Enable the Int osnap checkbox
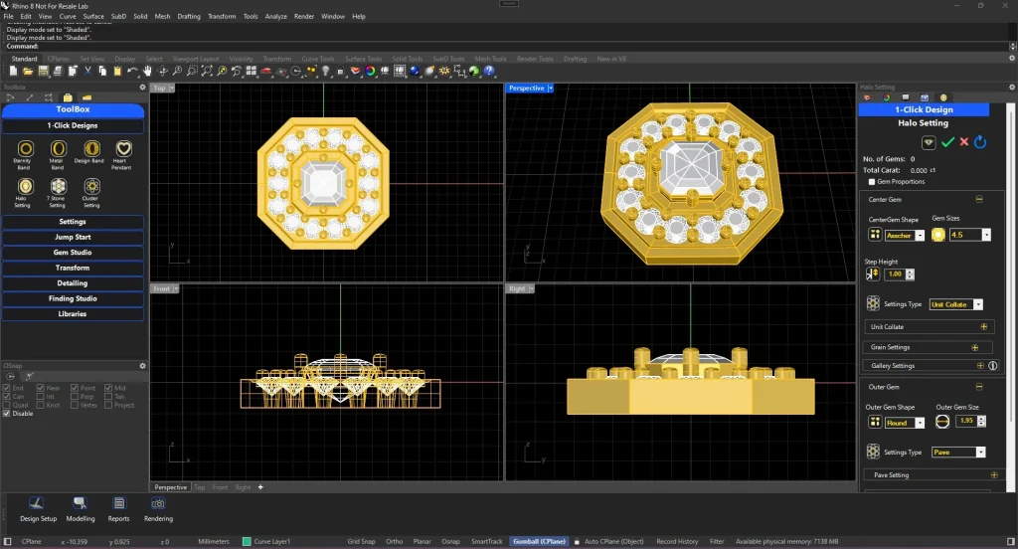The image size is (1018, 549). pyautogui.click(x=40, y=396)
